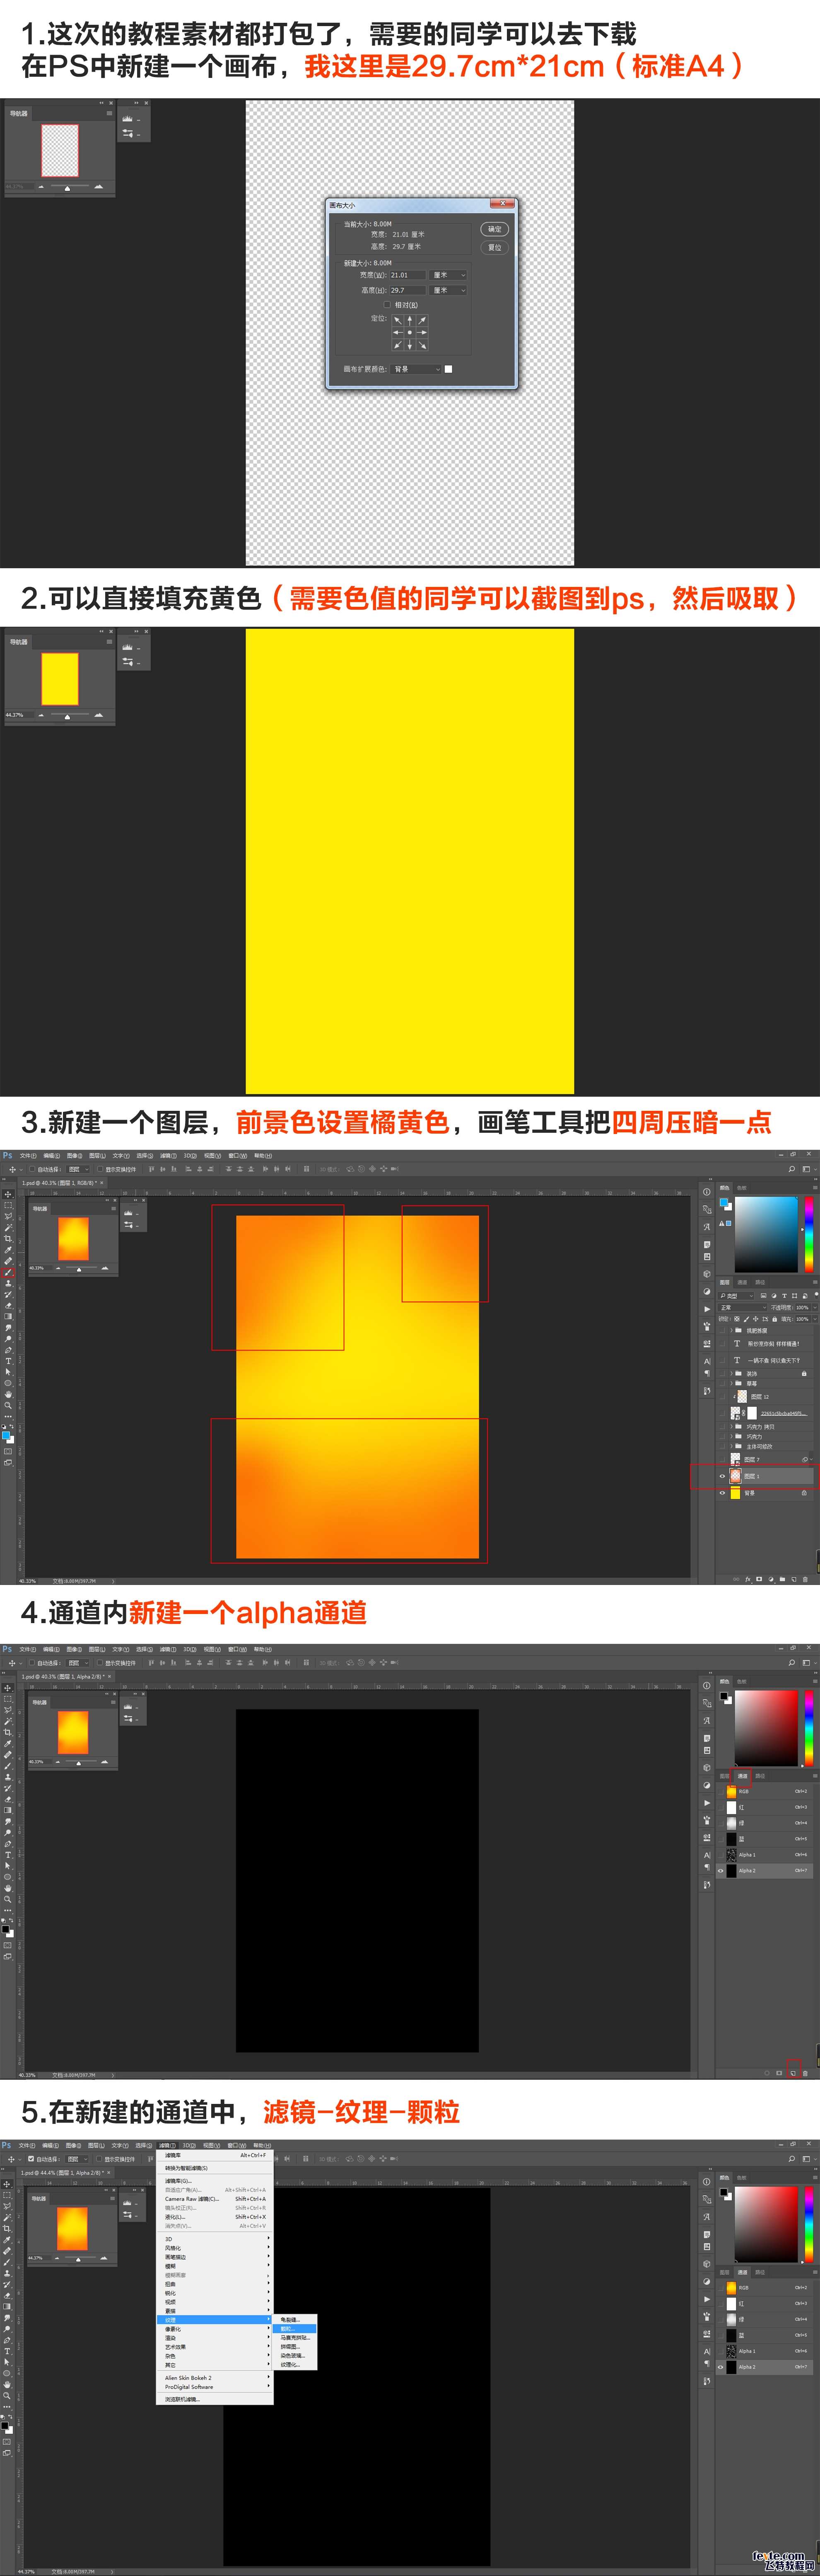820x2576 pixels.
Task: Switch to 通道 tab in step 4 panel
Action: click(742, 1776)
